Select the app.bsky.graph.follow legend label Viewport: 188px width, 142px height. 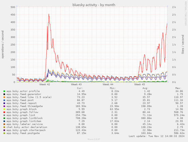click(x=22, y=112)
